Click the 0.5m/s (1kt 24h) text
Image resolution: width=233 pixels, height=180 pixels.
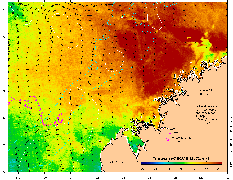(x=206, y=119)
